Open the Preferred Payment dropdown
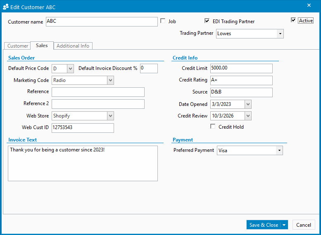This screenshot has width=321, height=235. [279, 151]
